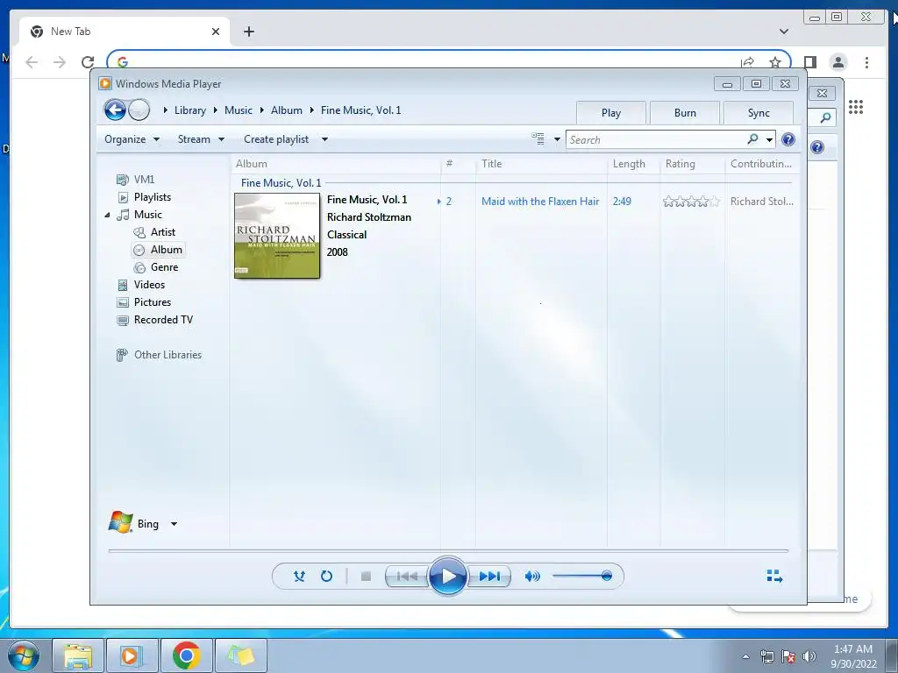898x673 pixels.
Task: Select Genre under Music
Action: point(164,267)
